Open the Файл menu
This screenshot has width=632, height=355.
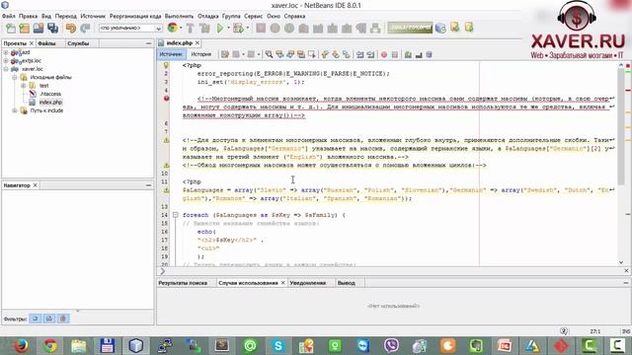pyautogui.click(x=9, y=16)
